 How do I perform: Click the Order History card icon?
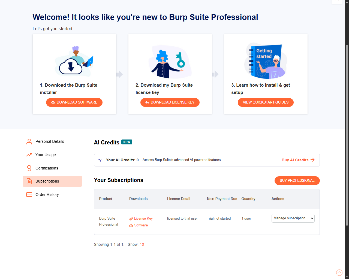pos(29,195)
